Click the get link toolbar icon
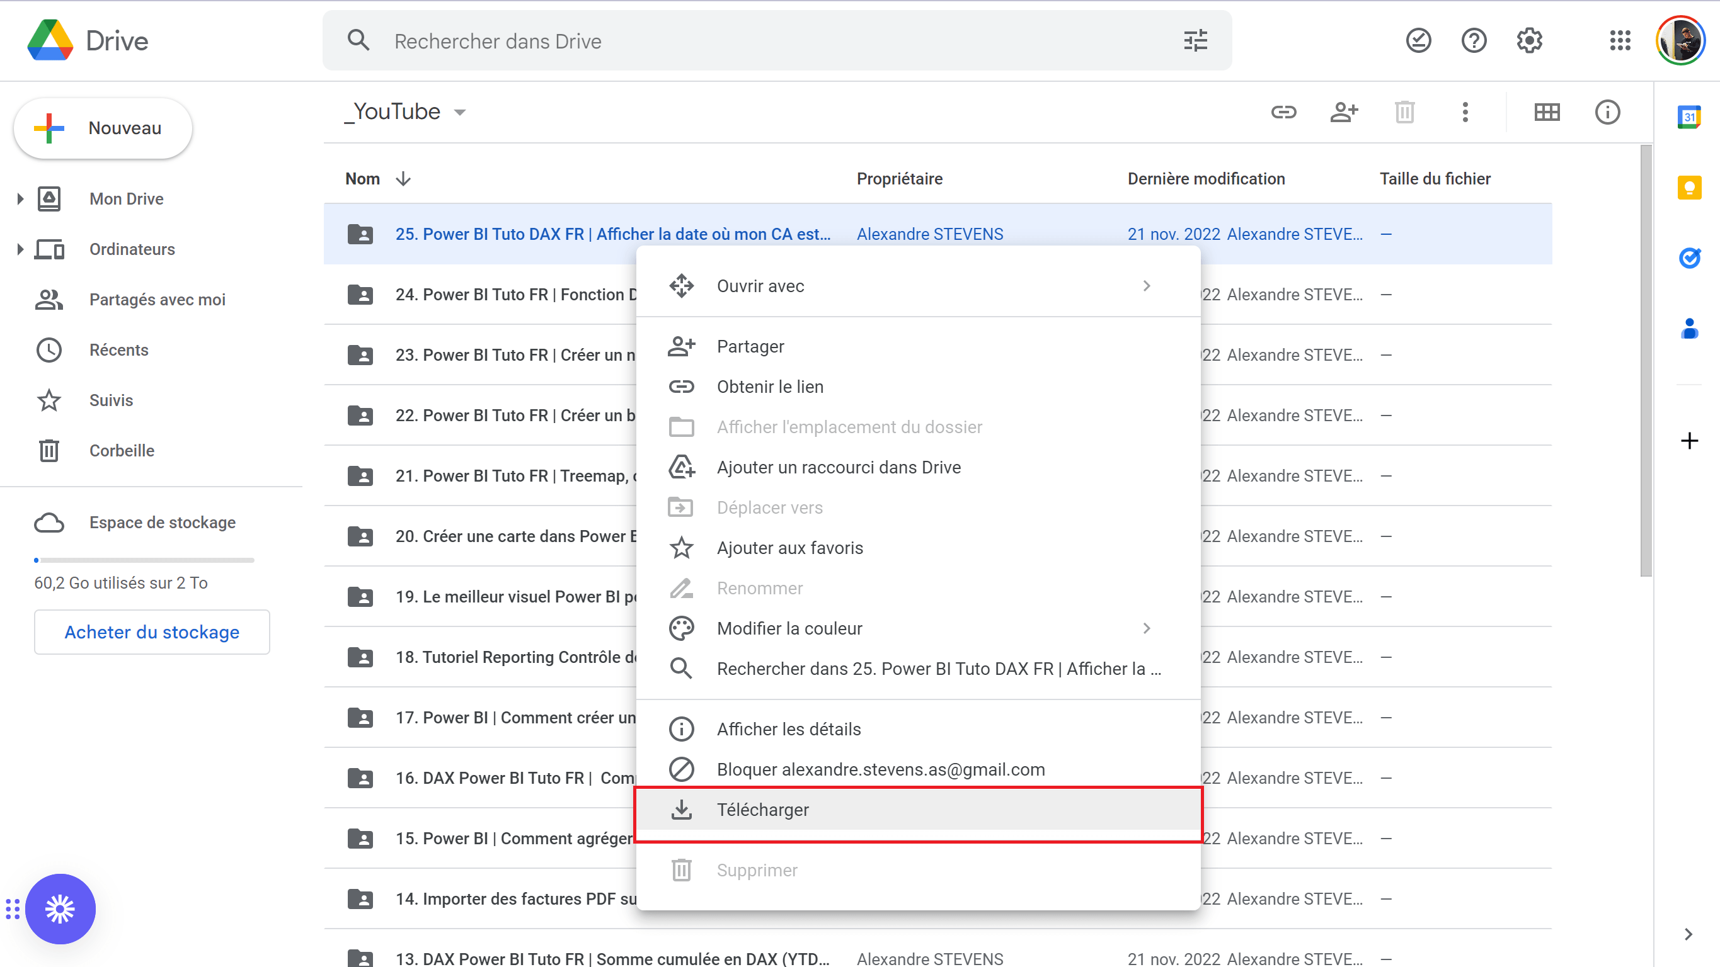Screen dimensions: 1720x967 coord(1283,112)
